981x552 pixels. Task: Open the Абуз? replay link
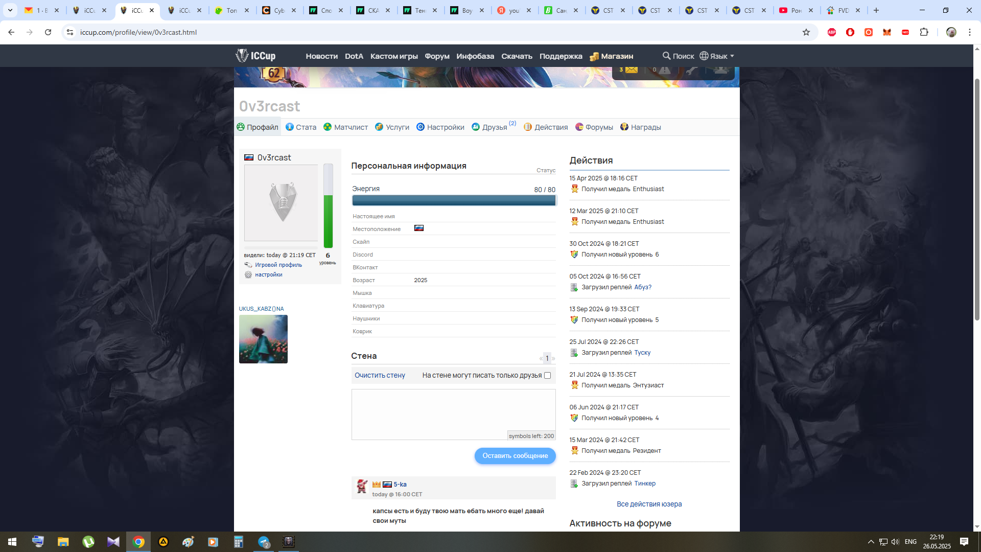pos(643,287)
